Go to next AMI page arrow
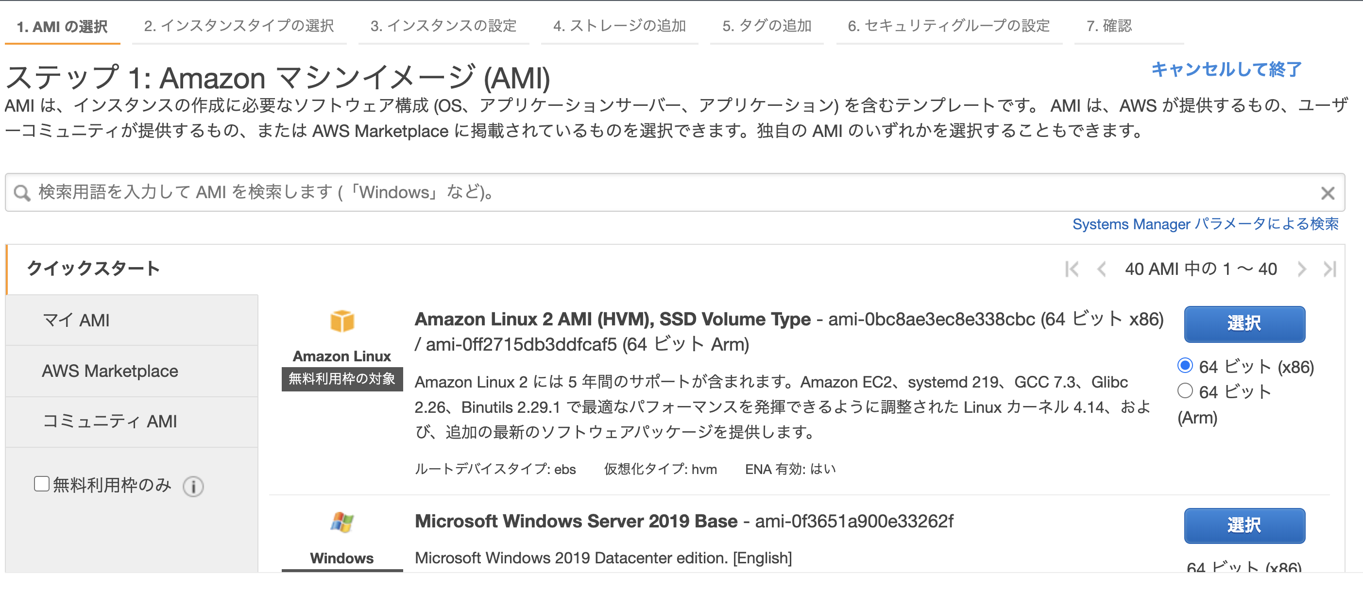The image size is (1363, 609). 1302,269
